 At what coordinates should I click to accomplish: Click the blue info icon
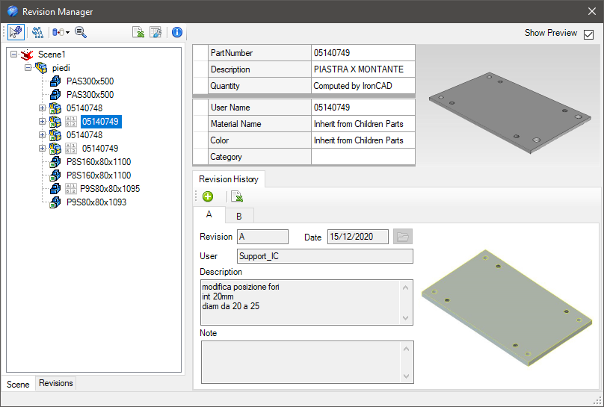176,32
